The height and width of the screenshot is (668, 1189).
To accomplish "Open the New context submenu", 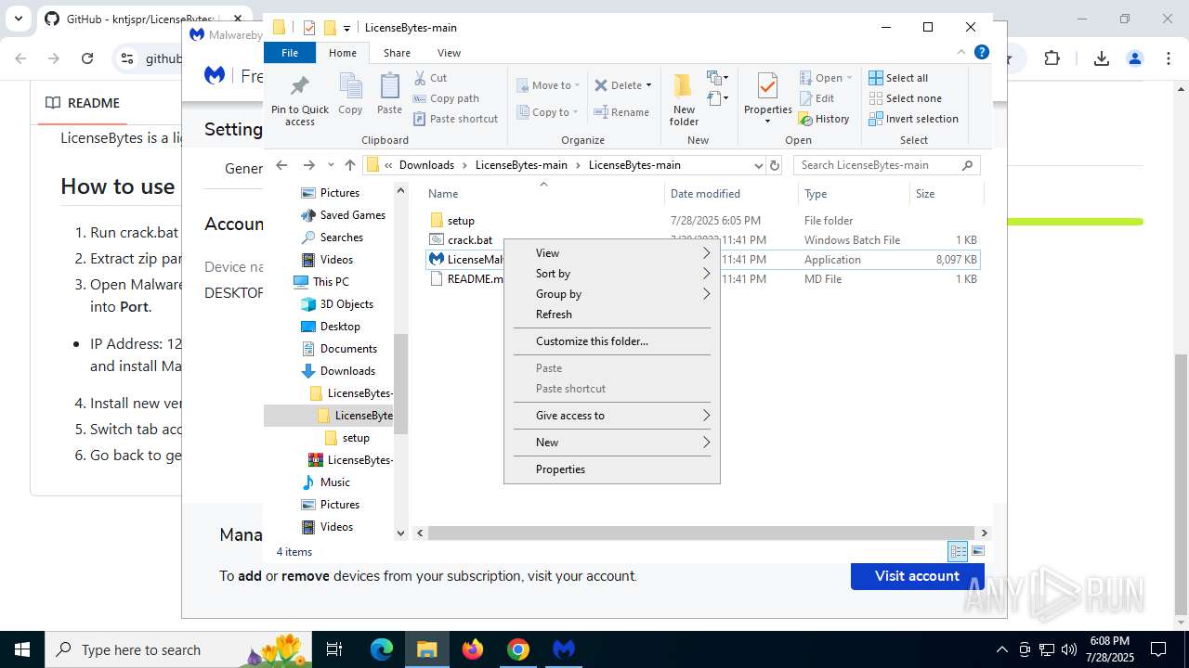I will [612, 443].
